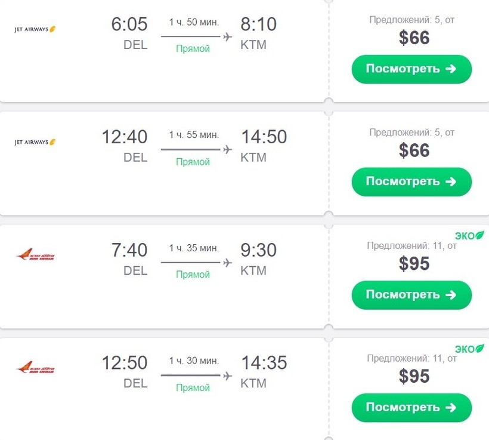The width and height of the screenshot is (489, 440).
Task: Click Jet Airways logo on 6:05 flight
Action: pos(35,29)
